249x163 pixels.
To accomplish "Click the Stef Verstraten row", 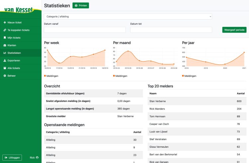I will tap(197, 139).
